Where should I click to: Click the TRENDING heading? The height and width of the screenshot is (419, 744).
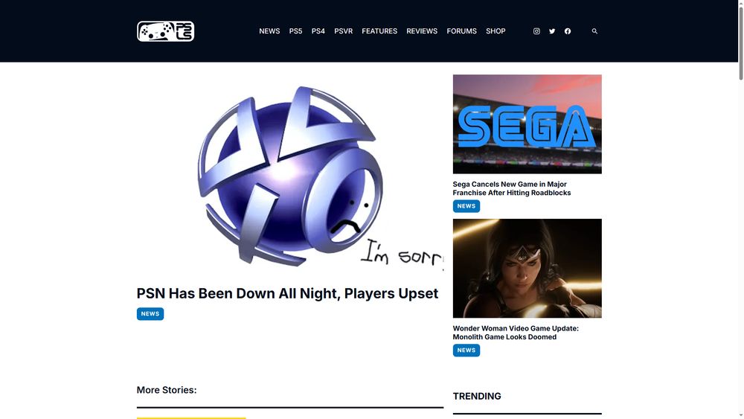pyautogui.click(x=477, y=396)
